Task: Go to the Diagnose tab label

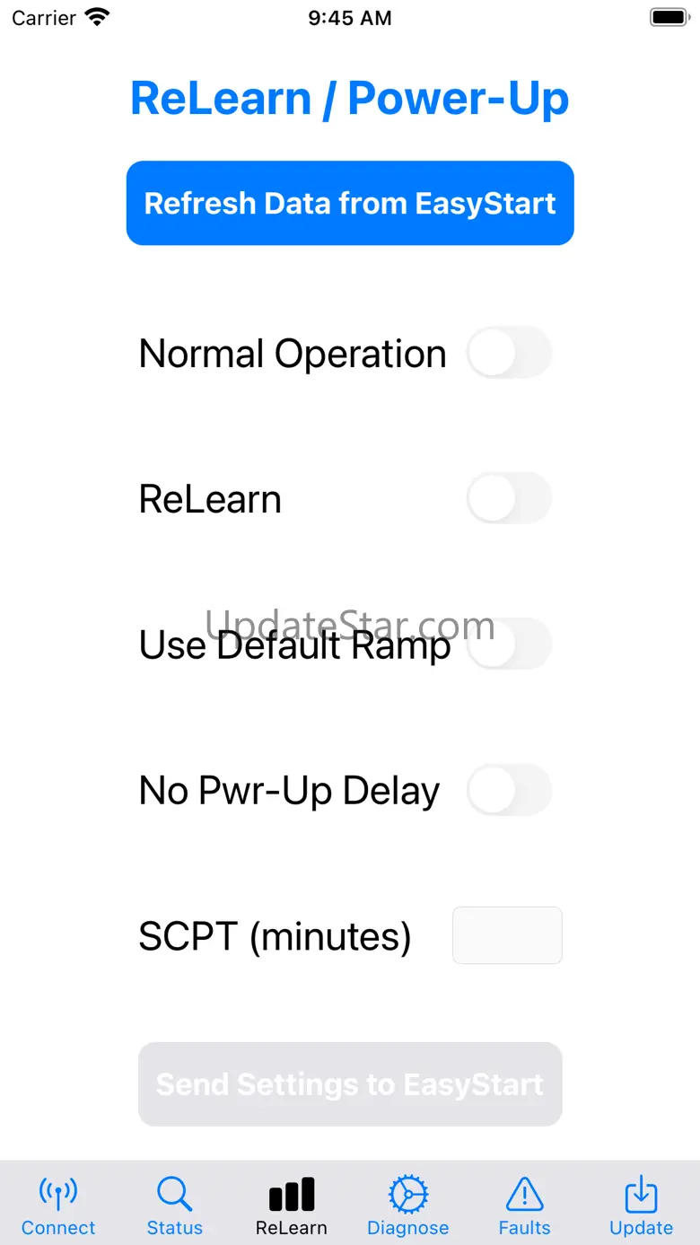Action: point(408,1228)
